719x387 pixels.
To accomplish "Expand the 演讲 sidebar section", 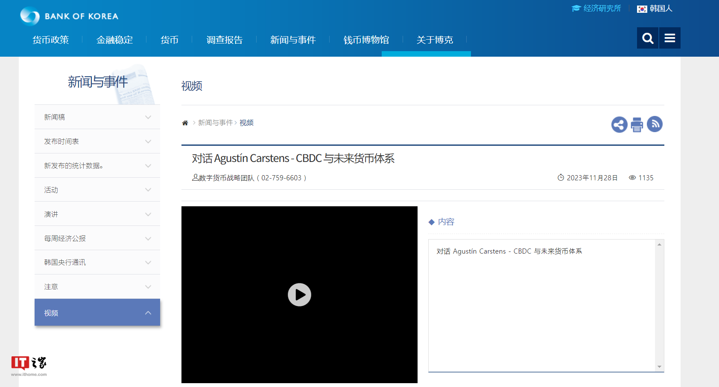I will pyautogui.click(x=97, y=214).
